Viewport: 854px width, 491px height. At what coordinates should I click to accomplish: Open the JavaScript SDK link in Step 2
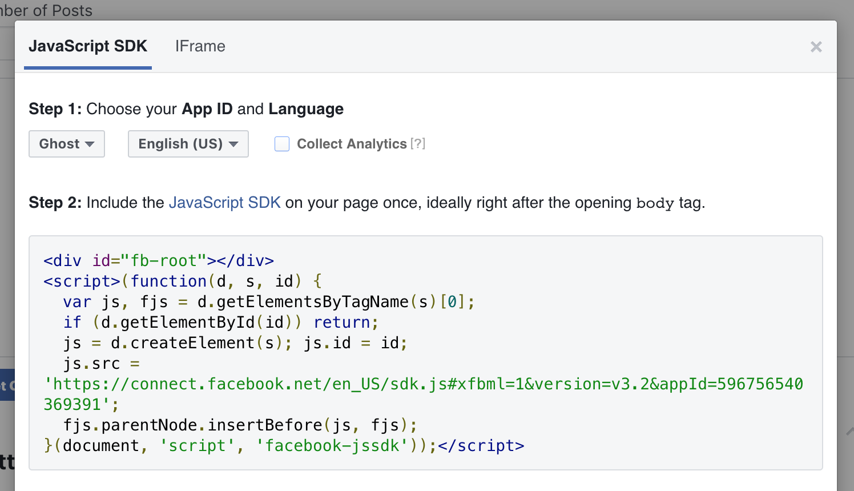(224, 203)
